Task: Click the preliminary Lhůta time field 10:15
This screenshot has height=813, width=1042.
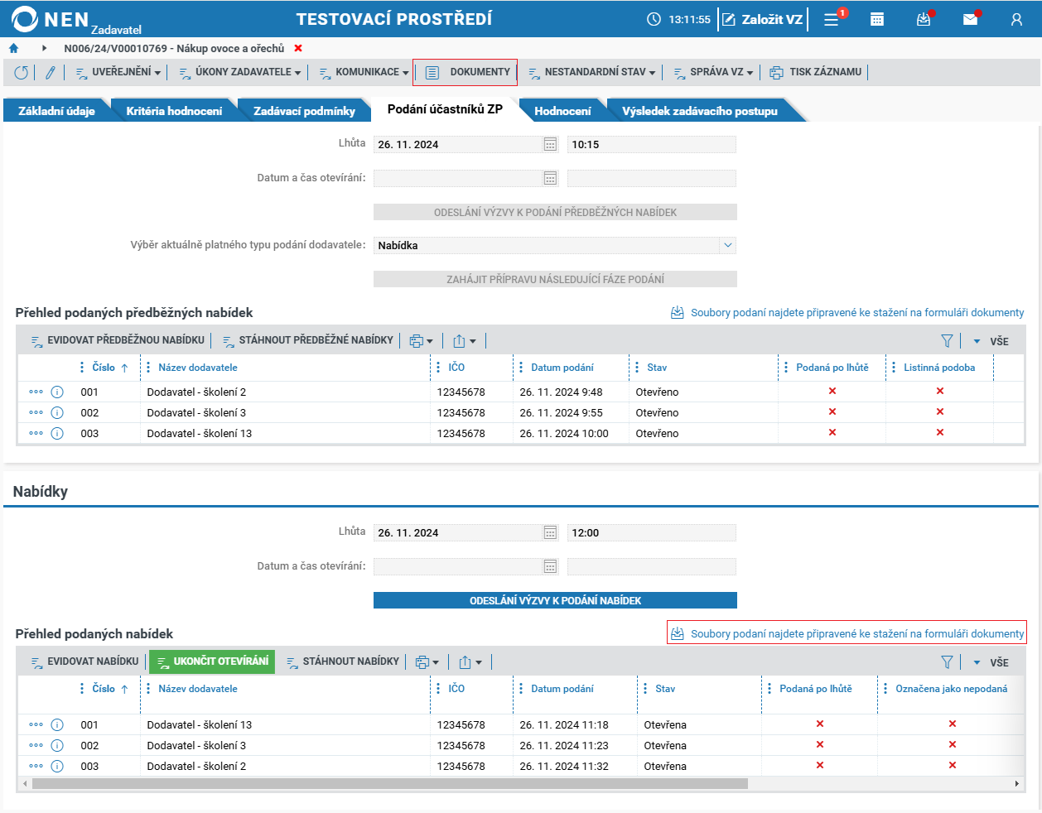Action: click(652, 145)
